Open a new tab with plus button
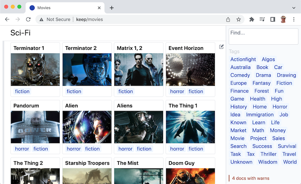The width and height of the screenshot is (301, 184). 112,8
